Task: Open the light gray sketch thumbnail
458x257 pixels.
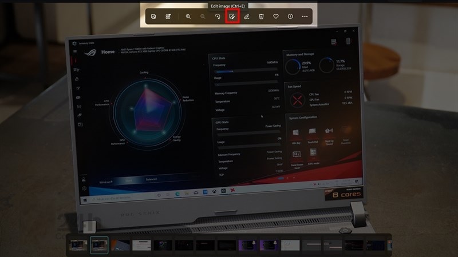Action: coord(290,246)
